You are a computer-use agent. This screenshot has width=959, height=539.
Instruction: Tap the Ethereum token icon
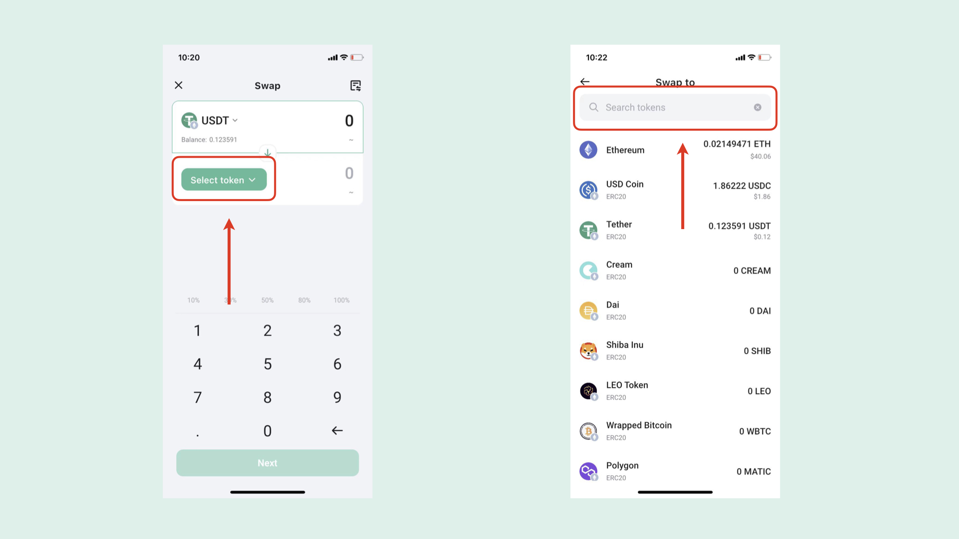[588, 149]
